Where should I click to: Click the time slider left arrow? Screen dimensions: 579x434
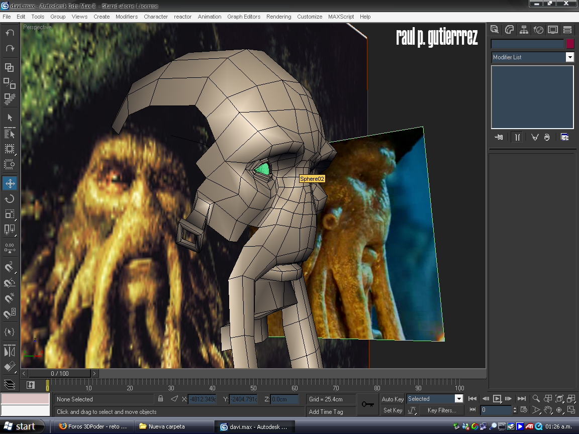(24, 374)
